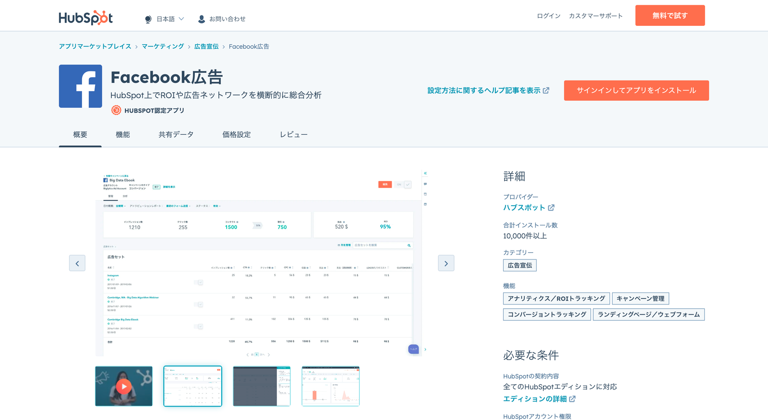Select the 概要 tab
This screenshot has width=768, height=420.
80,135
